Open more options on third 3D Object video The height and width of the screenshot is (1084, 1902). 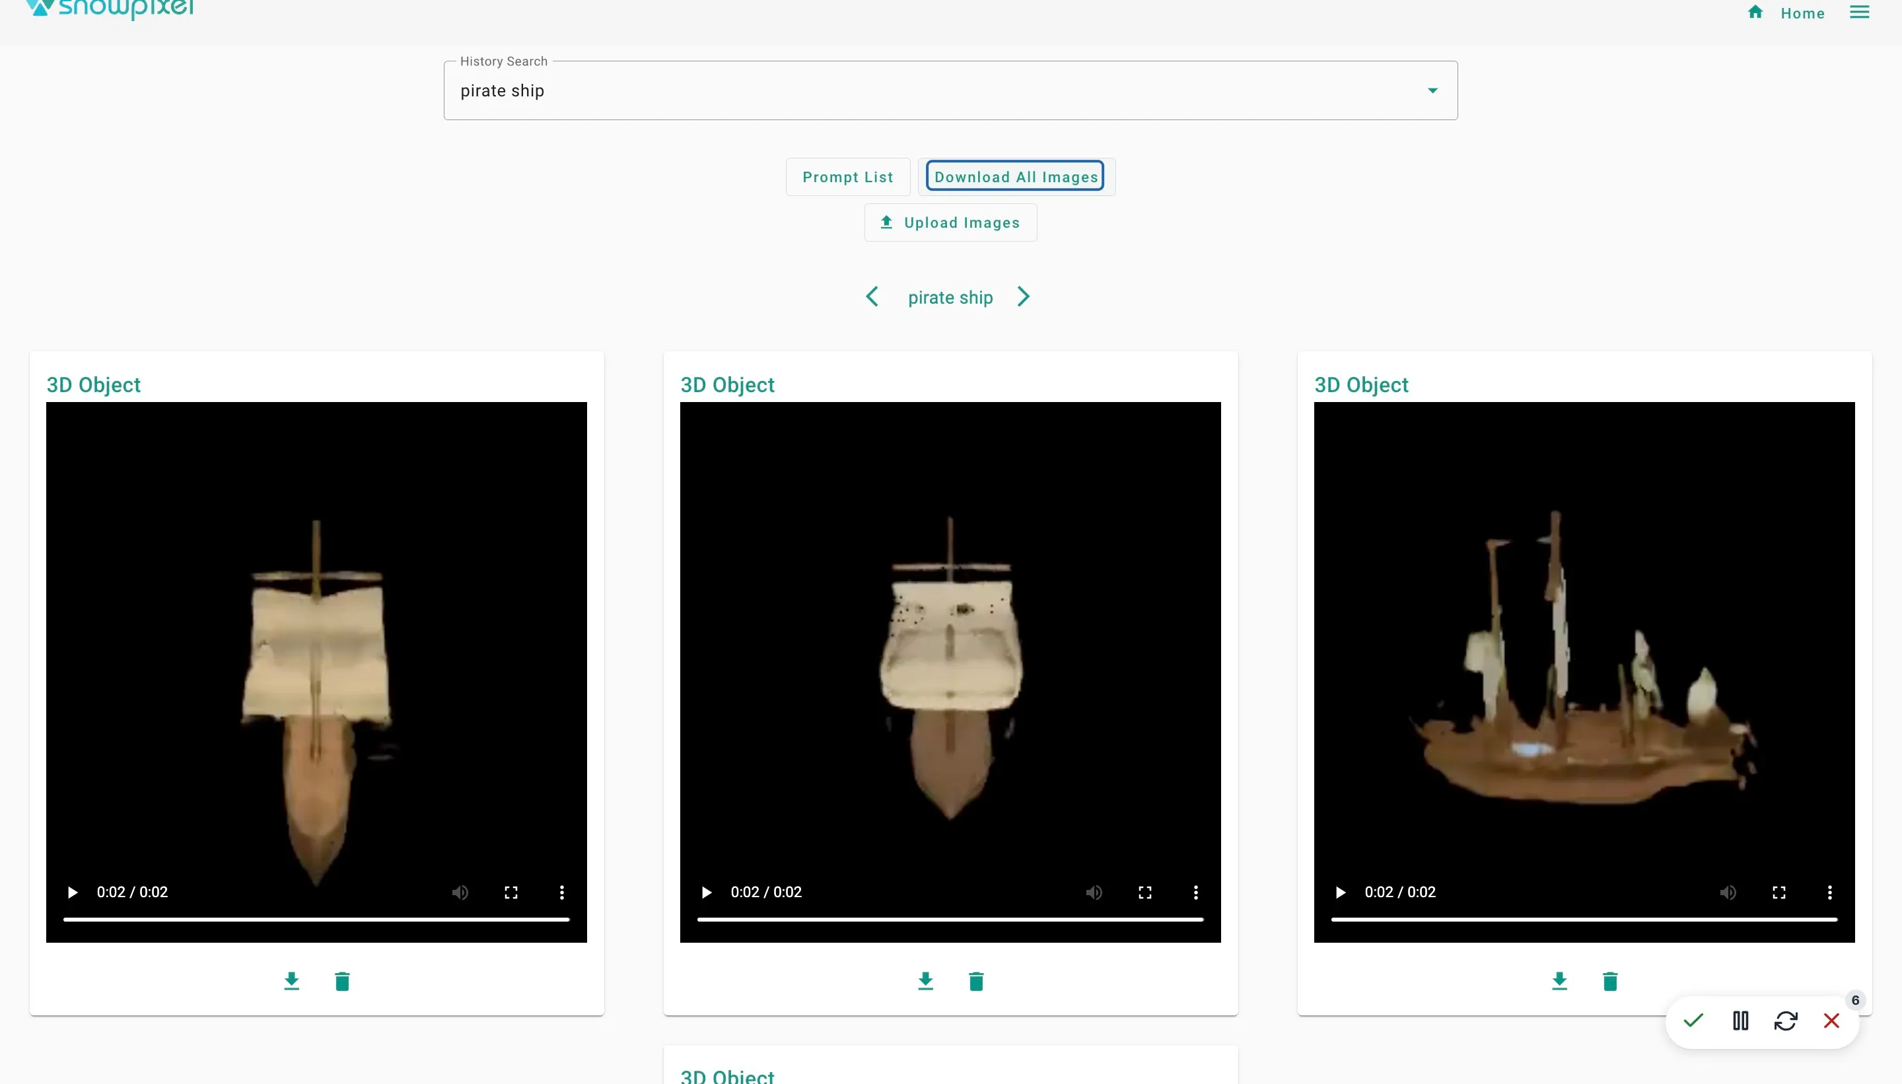tap(1829, 892)
